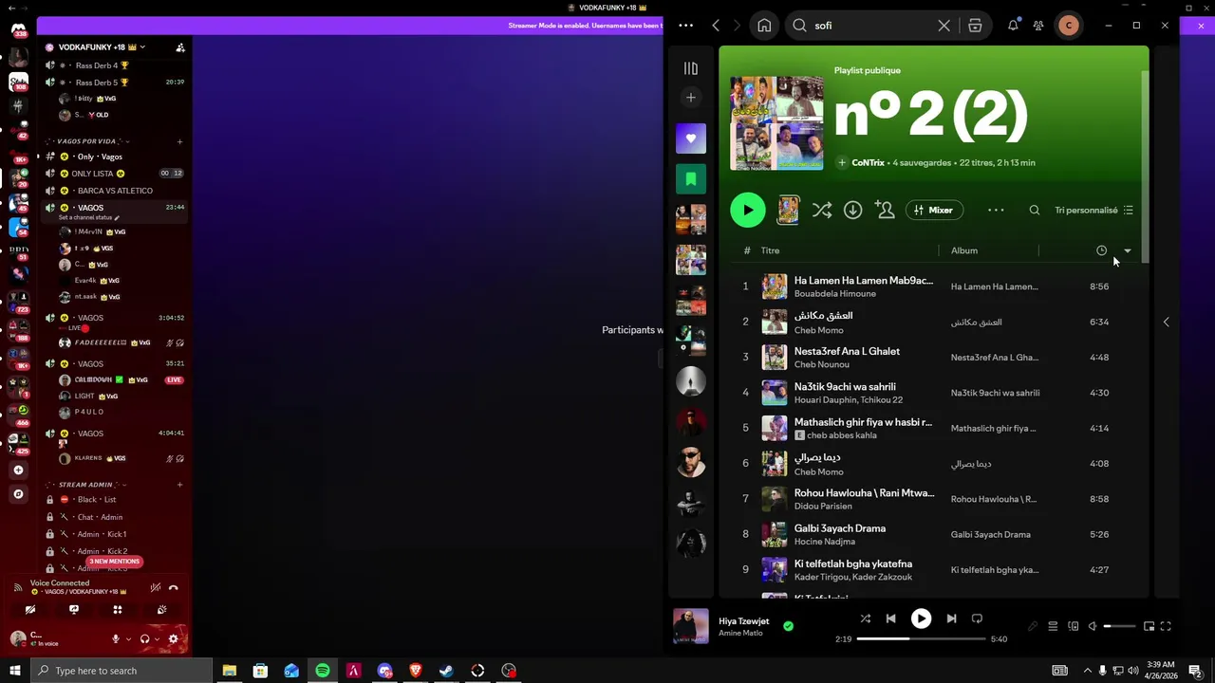Share your screen in Discord
The image size is (1215, 683).
(74, 610)
